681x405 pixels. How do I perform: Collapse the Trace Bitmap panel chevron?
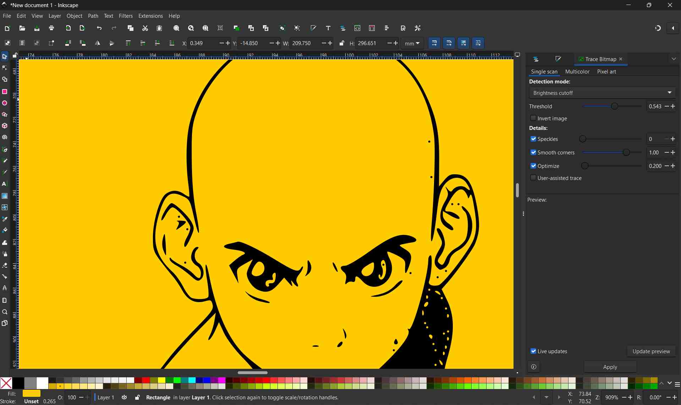tap(674, 59)
